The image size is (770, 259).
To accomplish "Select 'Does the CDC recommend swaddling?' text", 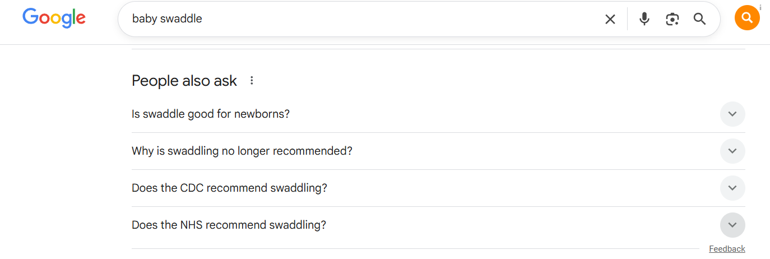I will point(229,188).
